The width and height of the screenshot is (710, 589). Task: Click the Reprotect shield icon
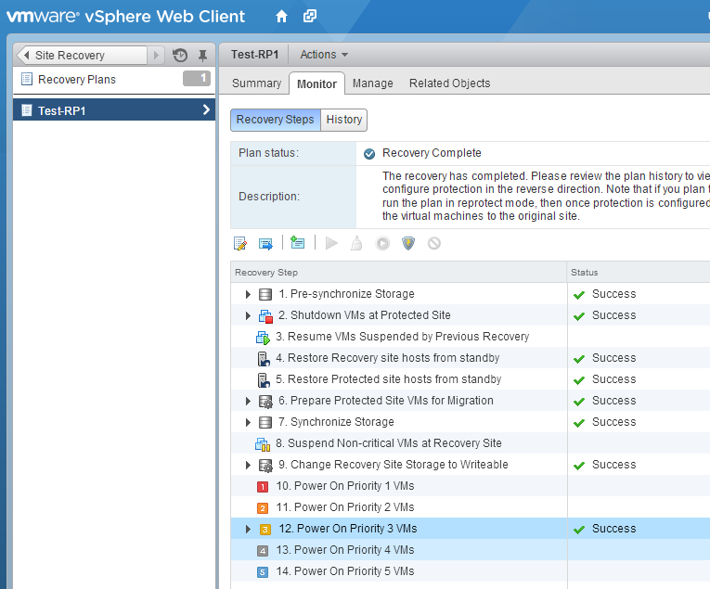(407, 243)
